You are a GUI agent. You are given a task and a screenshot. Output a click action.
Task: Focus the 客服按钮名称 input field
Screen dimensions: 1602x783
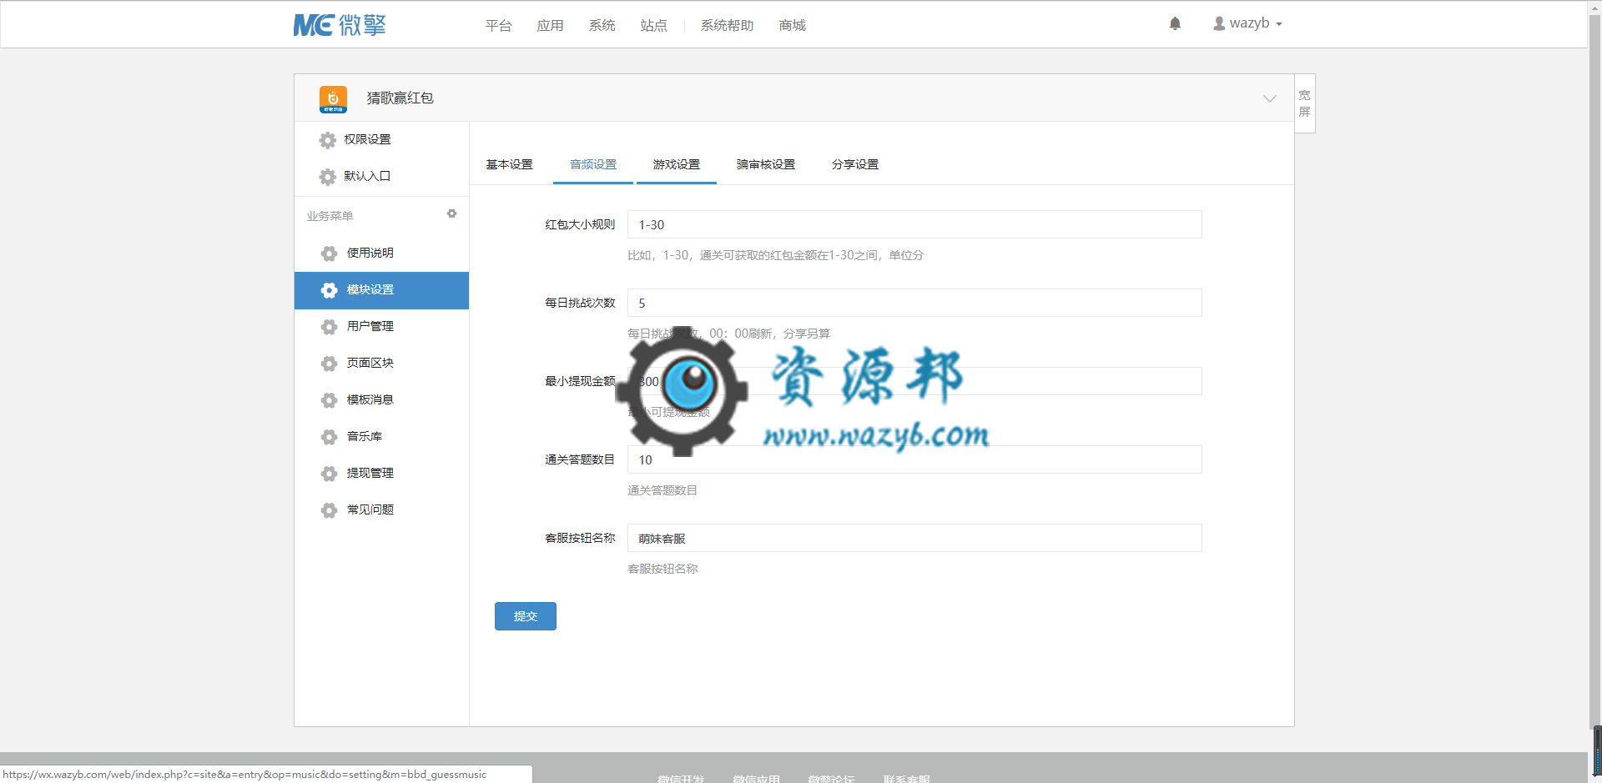(914, 538)
